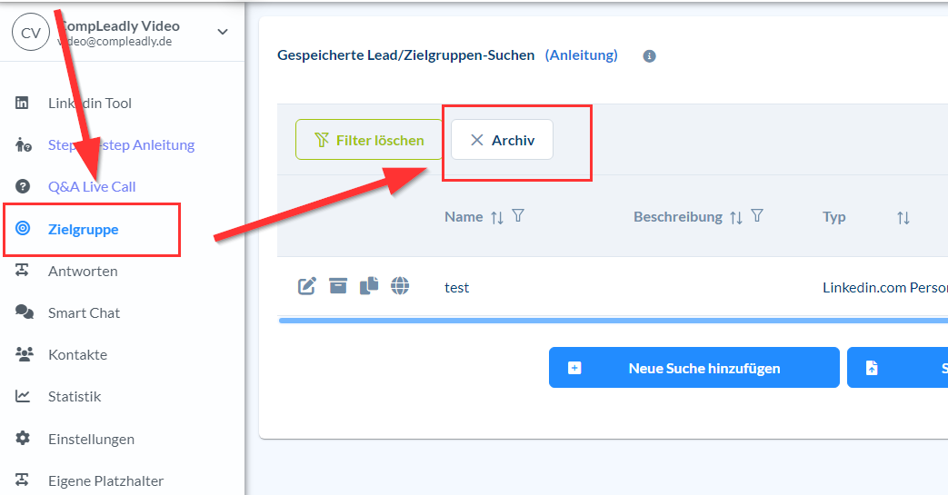The height and width of the screenshot is (495, 948).
Task: Open Einstellungen from the sidebar
Action: 91,439
